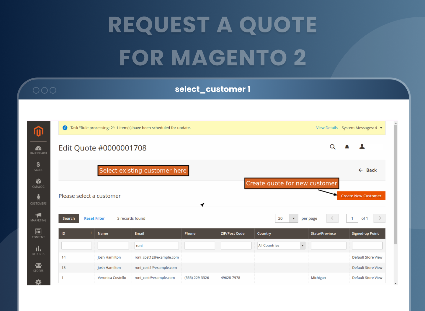Click the Email filter input field
The image size is (425, 311).
click(x=156, y=246)
